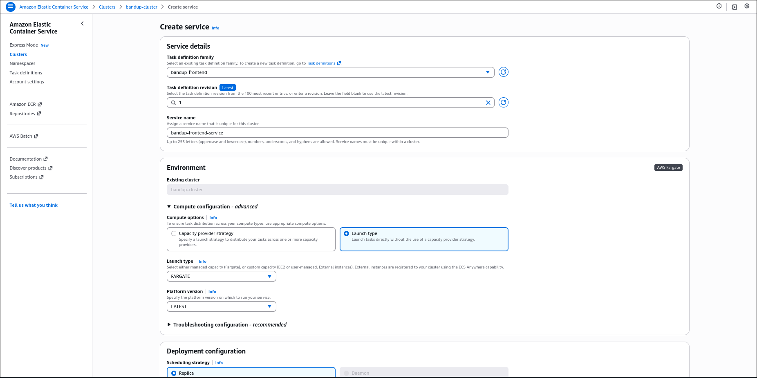
Task: Open the LATEST platform version selector
Action: [x=221, y=306]
